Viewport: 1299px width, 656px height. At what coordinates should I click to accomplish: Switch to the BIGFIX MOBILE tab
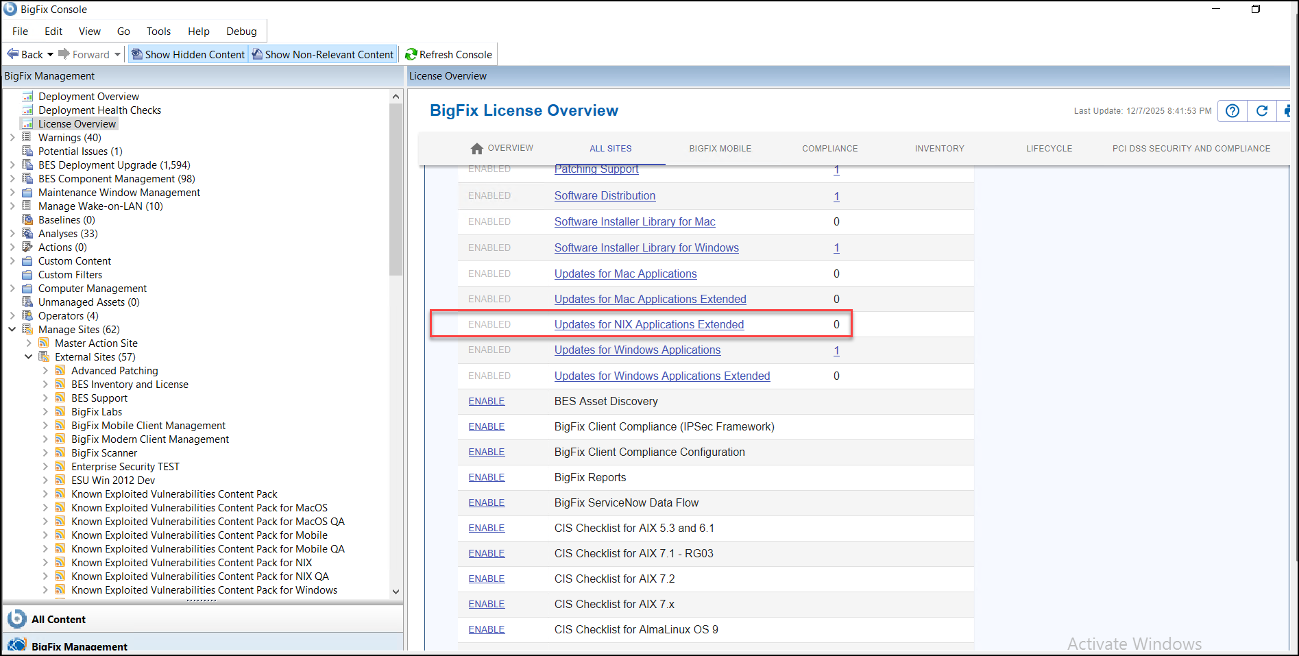(720, 149)
